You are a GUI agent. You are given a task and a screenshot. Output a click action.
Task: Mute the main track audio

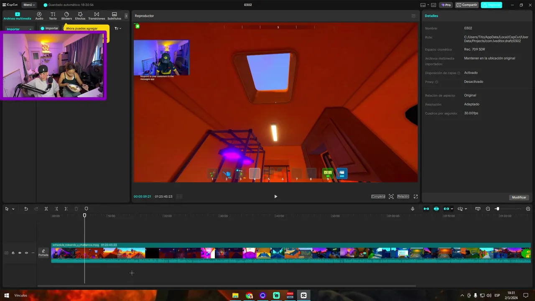point(26,253)
